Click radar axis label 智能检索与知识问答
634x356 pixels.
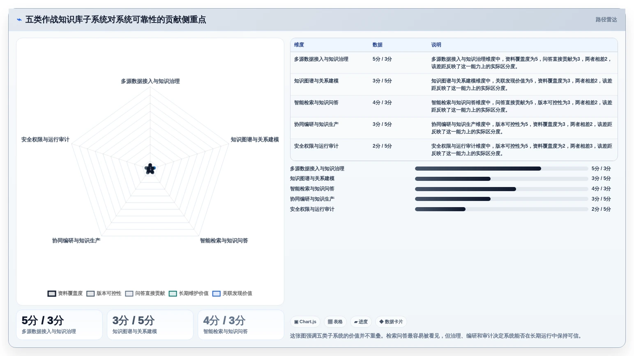[224, 241]
